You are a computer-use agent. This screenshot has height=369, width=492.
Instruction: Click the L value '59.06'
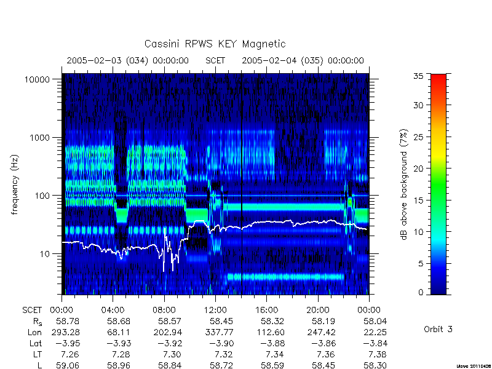pyautogui.click(x=68, y=365)
